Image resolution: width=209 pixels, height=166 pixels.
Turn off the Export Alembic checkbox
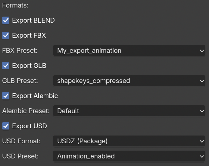point(6,96)
